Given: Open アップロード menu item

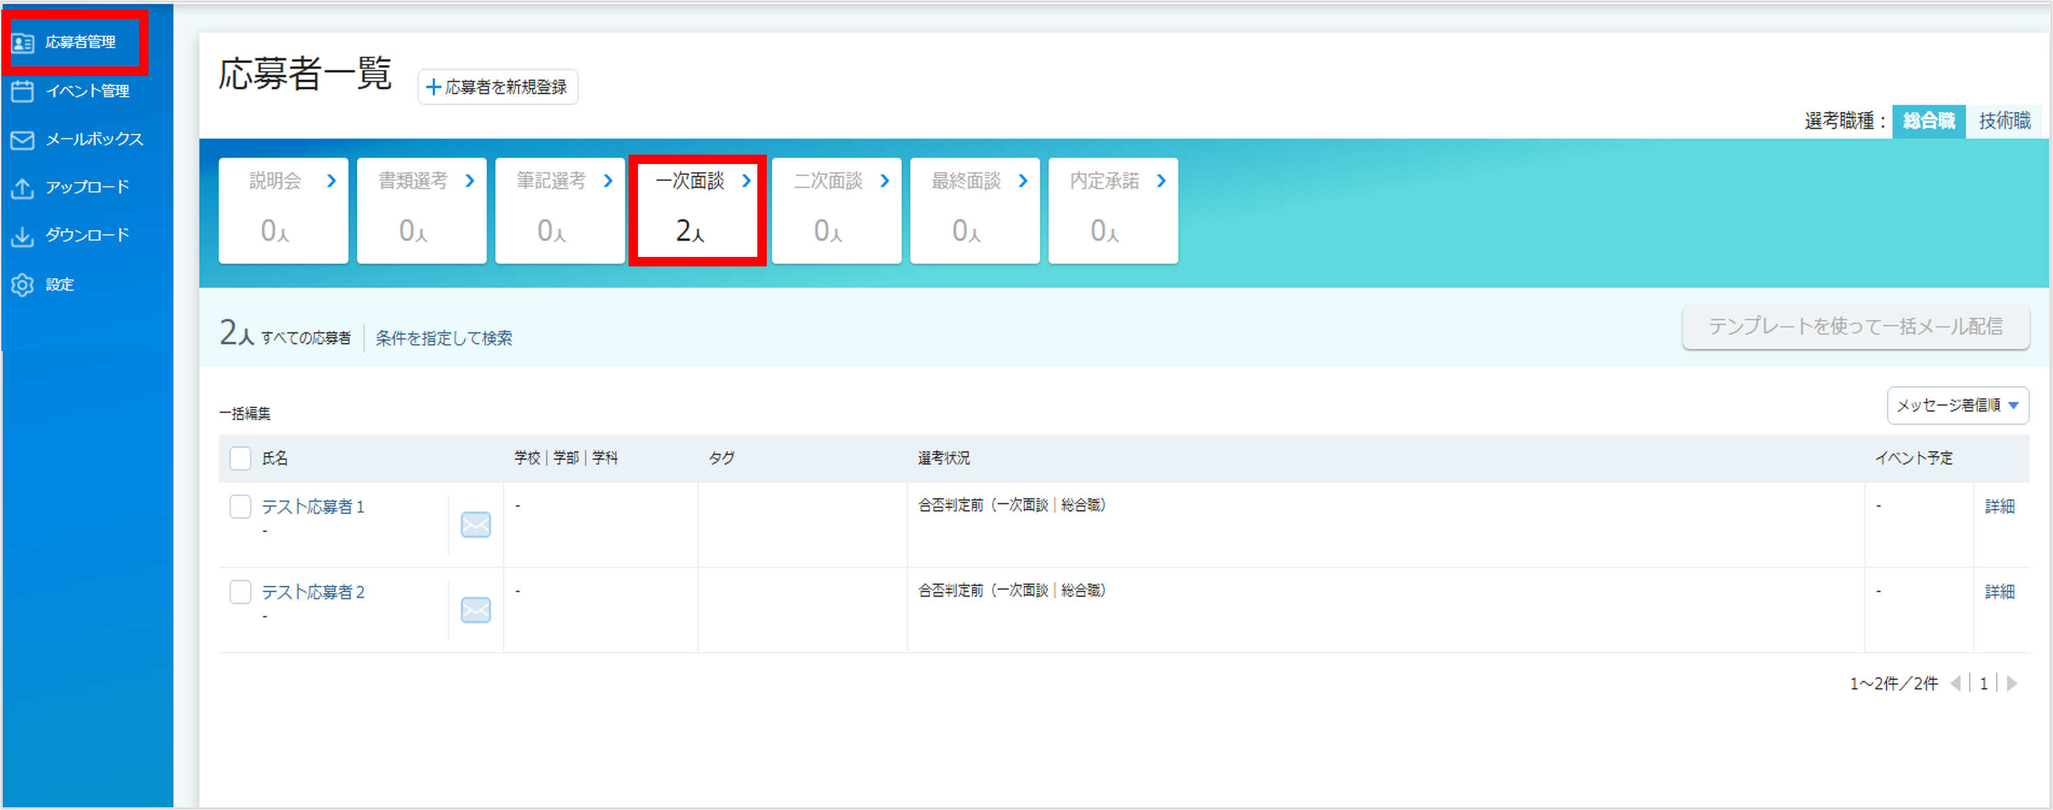Looking at the screenshot, I should coord(87,187).
